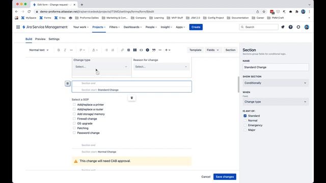Check the Normal change type

pyautogui.click(x=245, y=120)
